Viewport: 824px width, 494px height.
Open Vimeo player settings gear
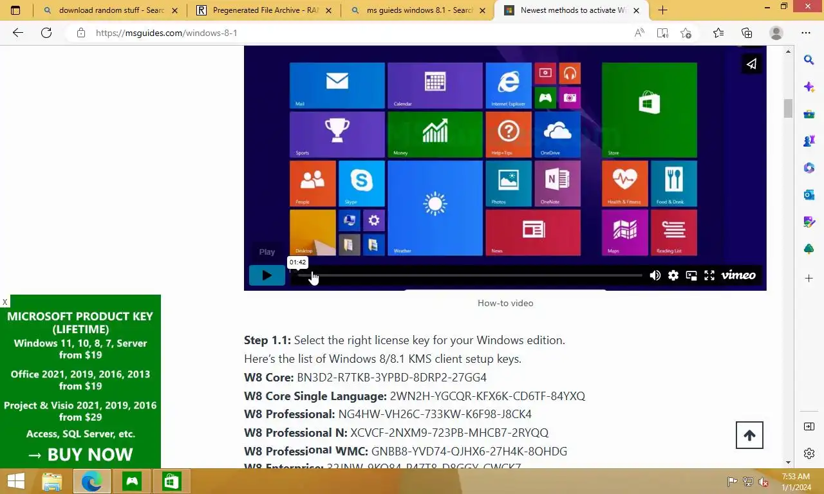(x=673, y=275)
